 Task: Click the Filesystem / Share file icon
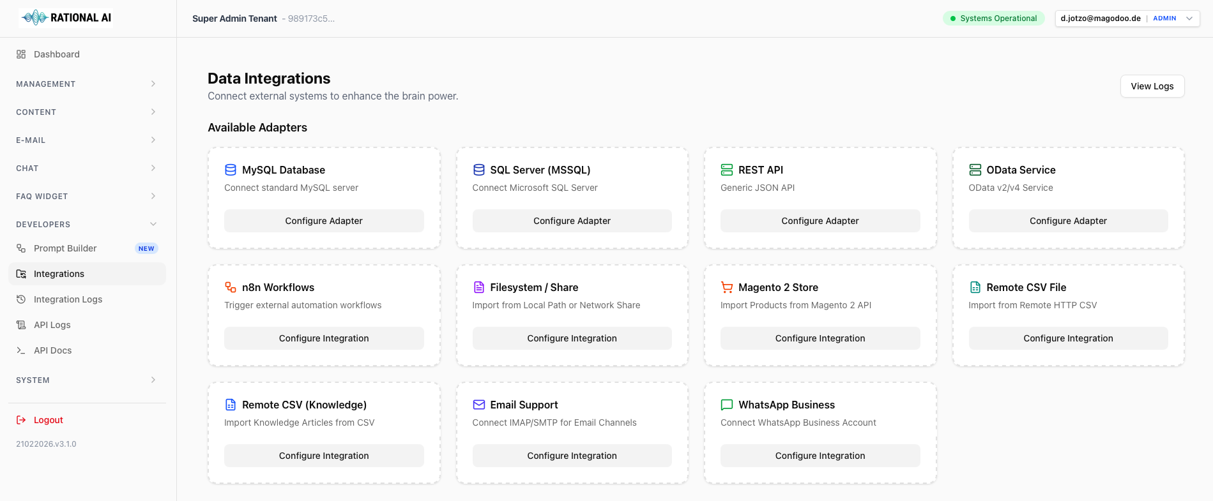(479, 287)
